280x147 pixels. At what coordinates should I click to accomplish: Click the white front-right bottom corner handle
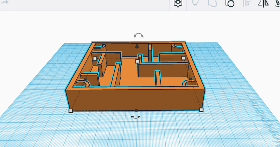coord(201,110)
